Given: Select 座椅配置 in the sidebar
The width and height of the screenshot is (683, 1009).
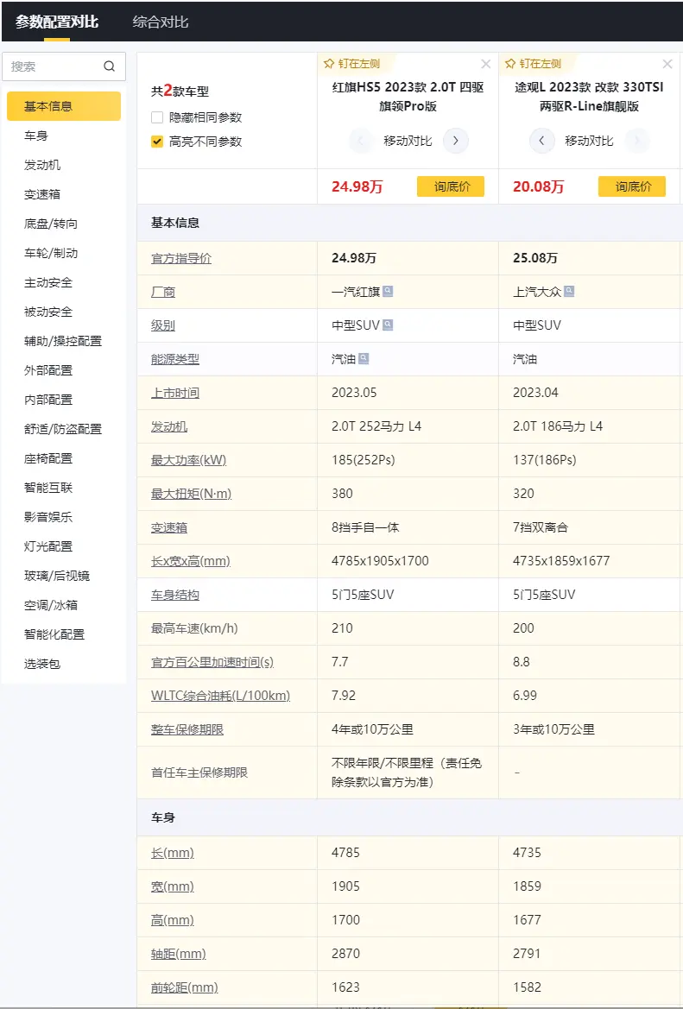Looking at the screenshot, I should tap(48, 458).
